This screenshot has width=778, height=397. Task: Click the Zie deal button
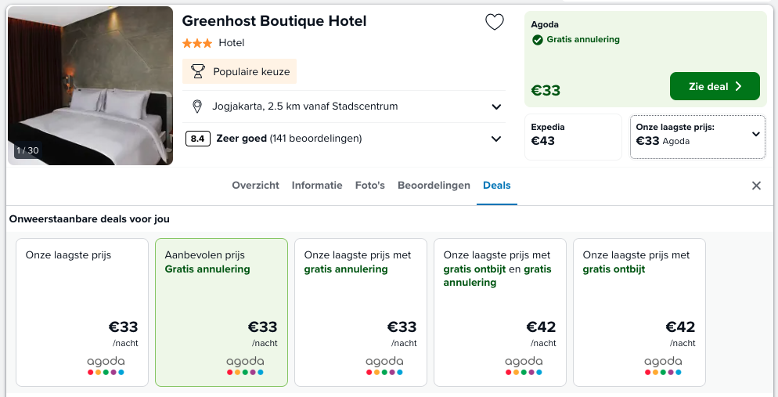point(715,86)
